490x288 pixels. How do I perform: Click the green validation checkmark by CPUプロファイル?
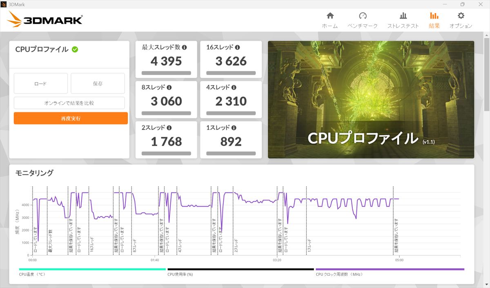75,49
